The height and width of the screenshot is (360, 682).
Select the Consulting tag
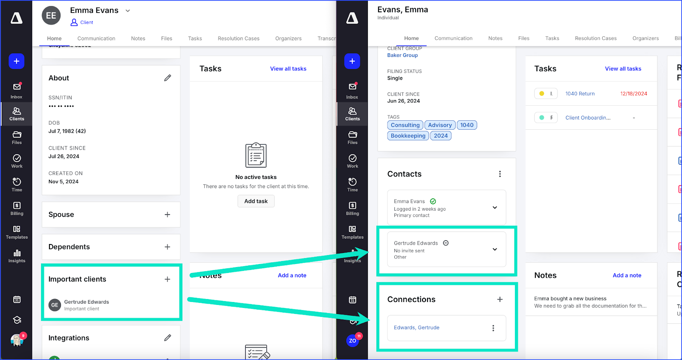click(x=405, y=125)
